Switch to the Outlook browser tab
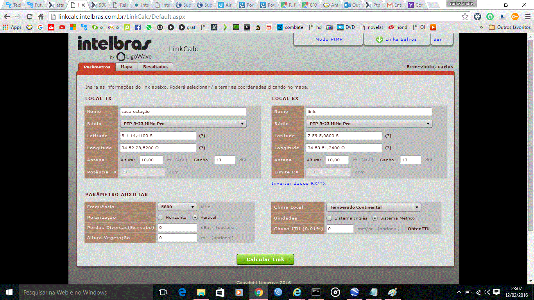Screen dimensions: 534x300 pos(352,5)
